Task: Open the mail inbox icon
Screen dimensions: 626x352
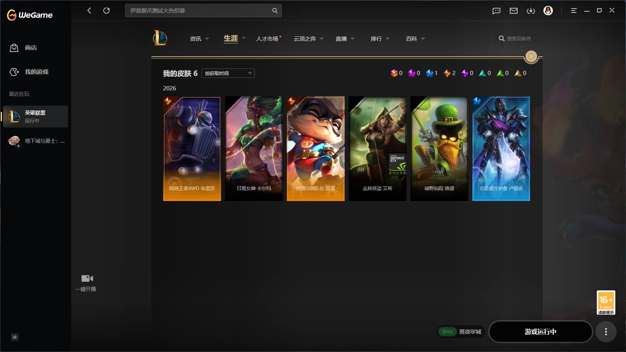Action: pyautogui.click(x=514, y=11)
